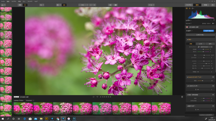Set color label circle
216x121 pixels.
[x=93, y=97]
